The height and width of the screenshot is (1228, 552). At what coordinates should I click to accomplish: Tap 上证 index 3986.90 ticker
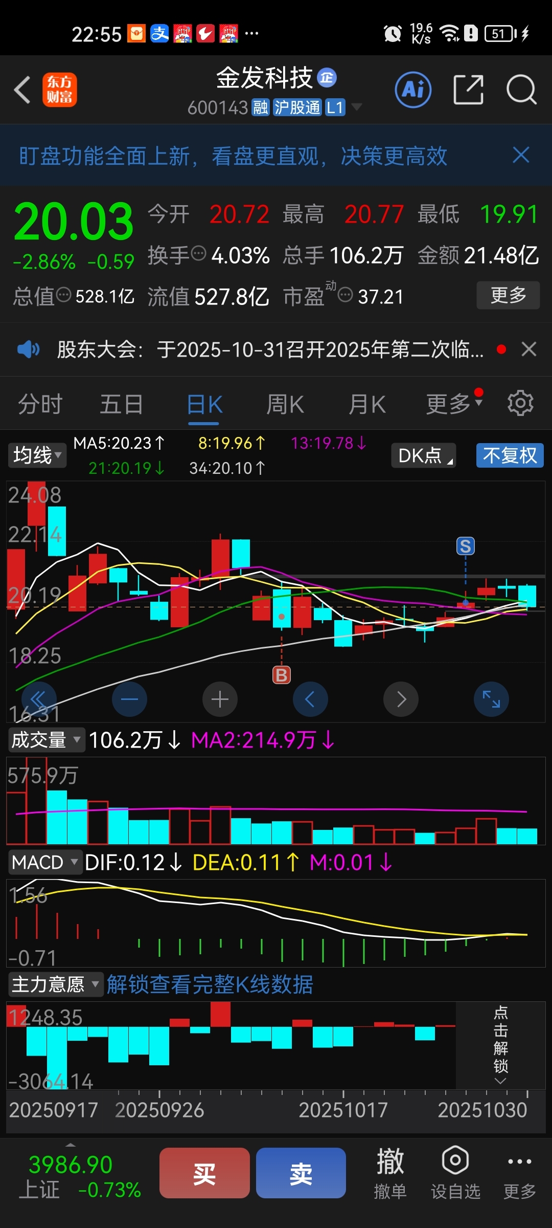coord(79,1176)
